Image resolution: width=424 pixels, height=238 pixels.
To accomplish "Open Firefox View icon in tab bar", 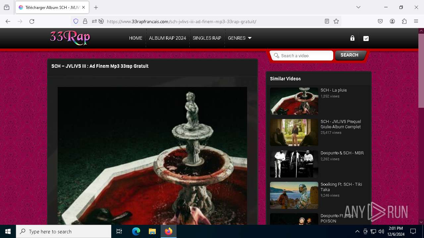I will point(7,7).
